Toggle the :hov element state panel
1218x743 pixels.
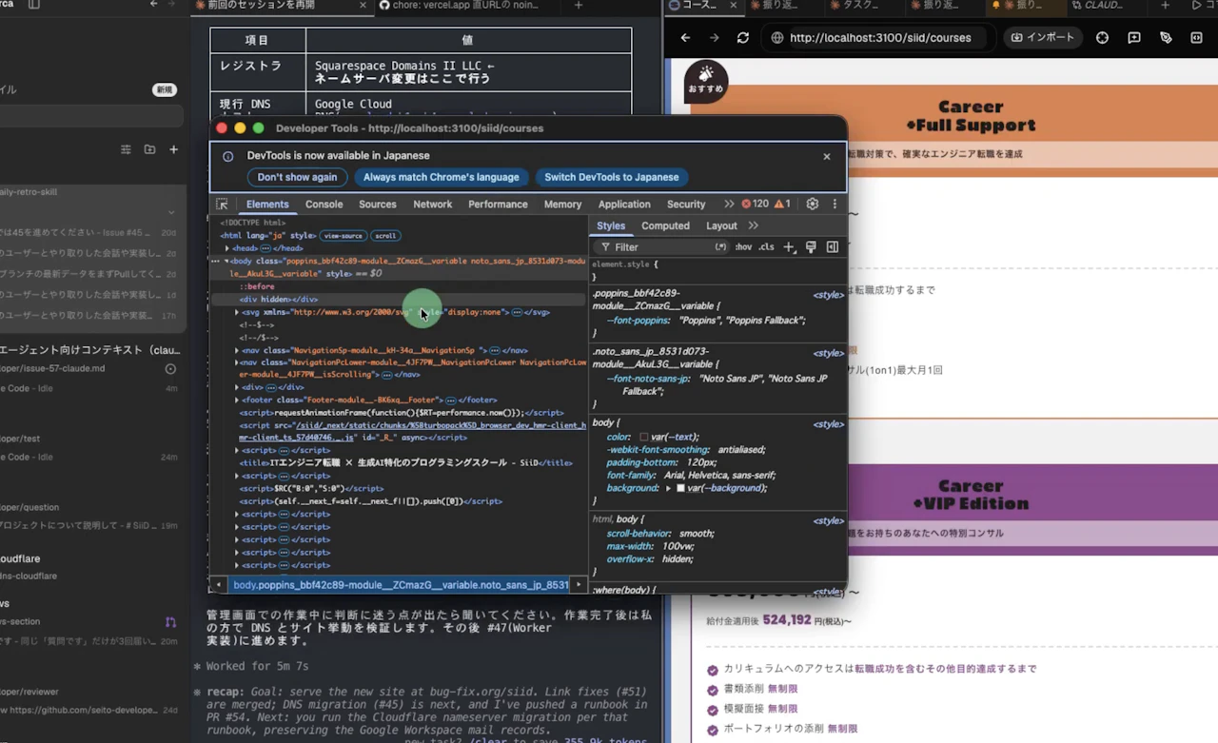pos(743,247)
